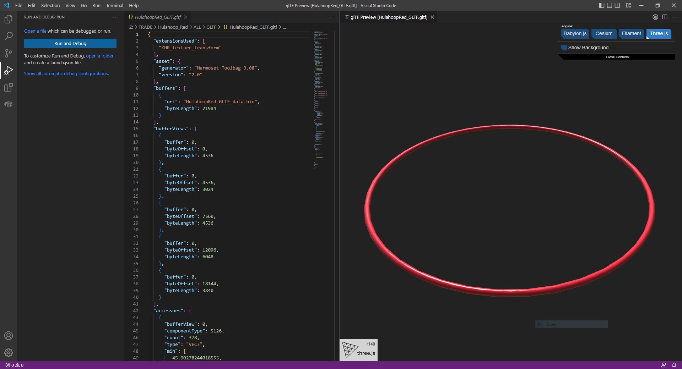Open the Search view icon
Image resolution: width=682 pixels, height=369 pixels.
coord(8,36)
